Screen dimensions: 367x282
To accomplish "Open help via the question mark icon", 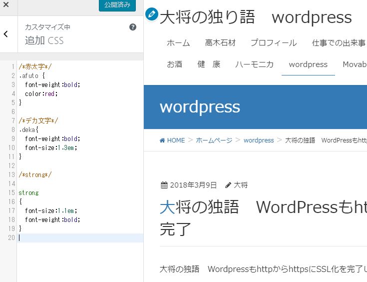I will [133, 27].
